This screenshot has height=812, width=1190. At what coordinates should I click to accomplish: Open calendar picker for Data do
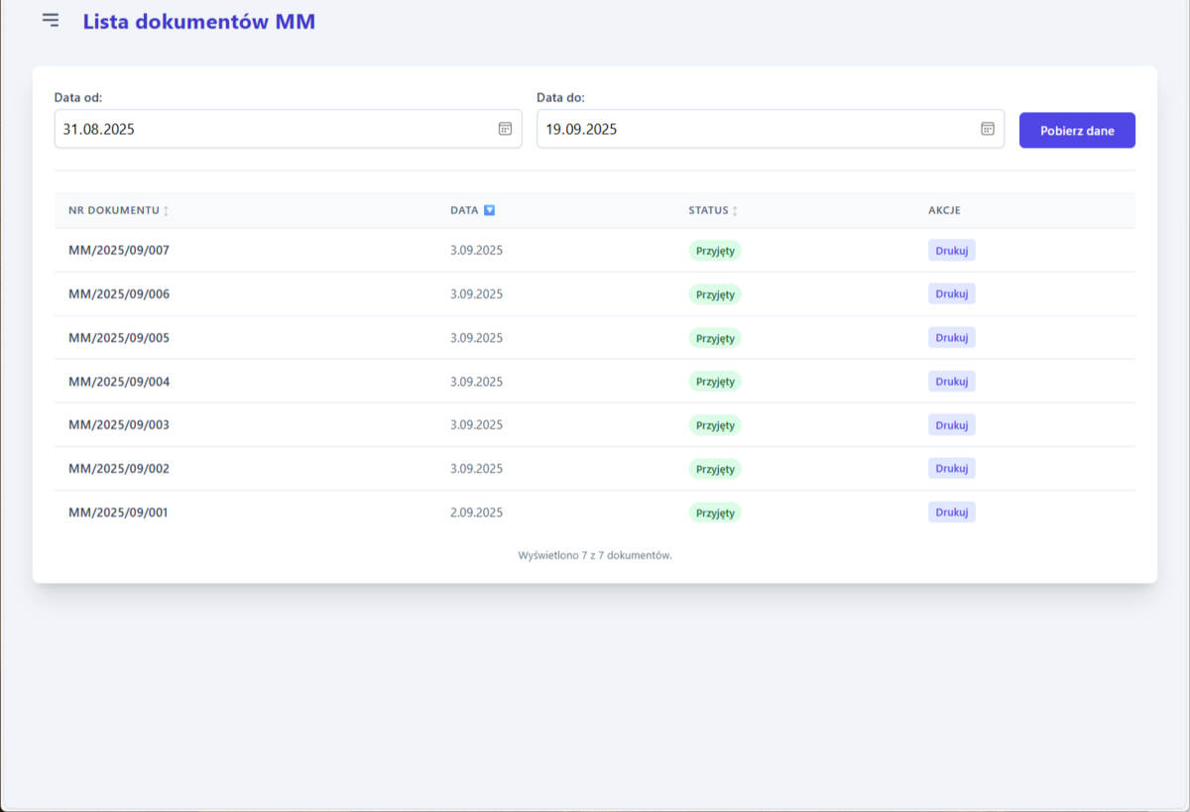coord(987,129)
